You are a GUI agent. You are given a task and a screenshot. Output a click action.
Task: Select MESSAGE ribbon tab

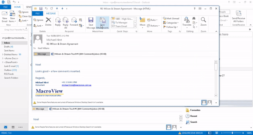[51, 13]
